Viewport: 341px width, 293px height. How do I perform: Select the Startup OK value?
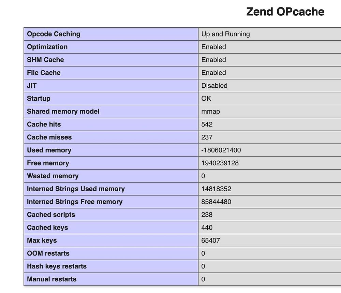tap(206, 98)
